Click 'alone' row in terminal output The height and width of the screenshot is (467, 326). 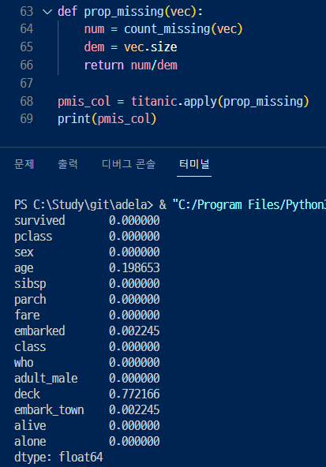point(87,441)
